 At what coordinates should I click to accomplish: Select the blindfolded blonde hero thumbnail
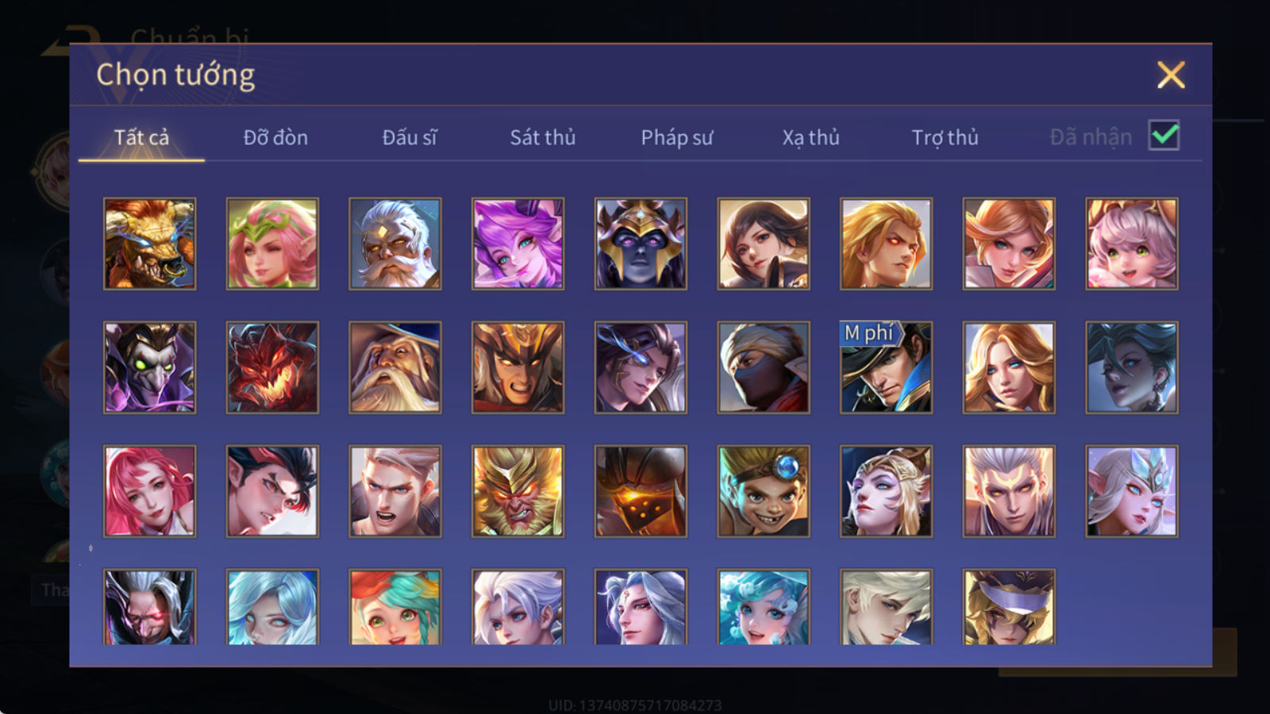[1009, 607]
